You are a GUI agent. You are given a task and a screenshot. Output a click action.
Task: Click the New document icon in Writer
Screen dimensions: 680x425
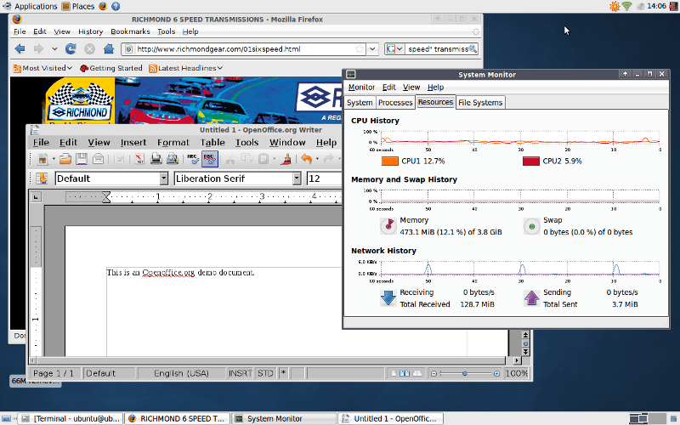point(42,159)
